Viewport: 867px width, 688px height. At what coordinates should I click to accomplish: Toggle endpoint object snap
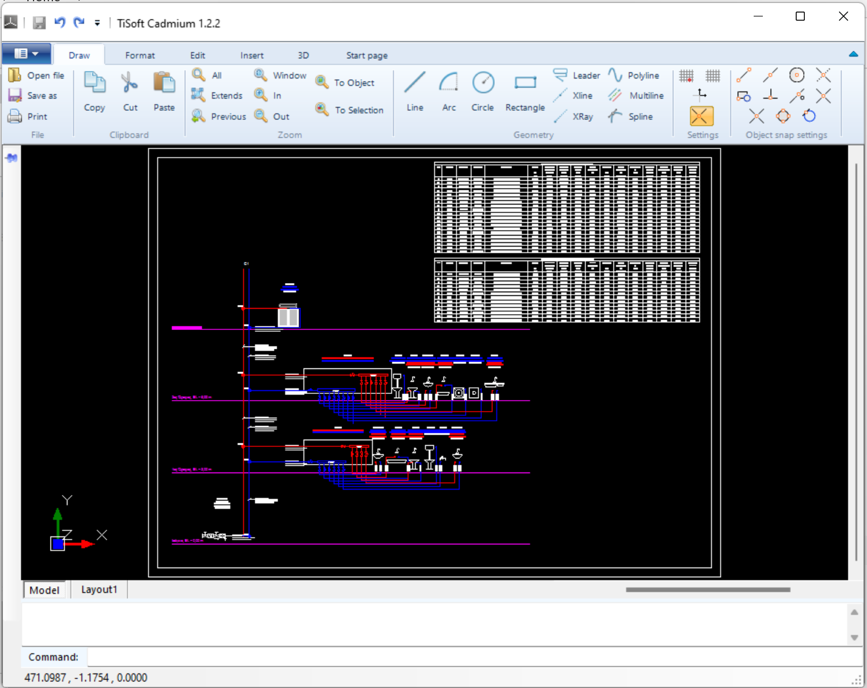coord(744,75)
